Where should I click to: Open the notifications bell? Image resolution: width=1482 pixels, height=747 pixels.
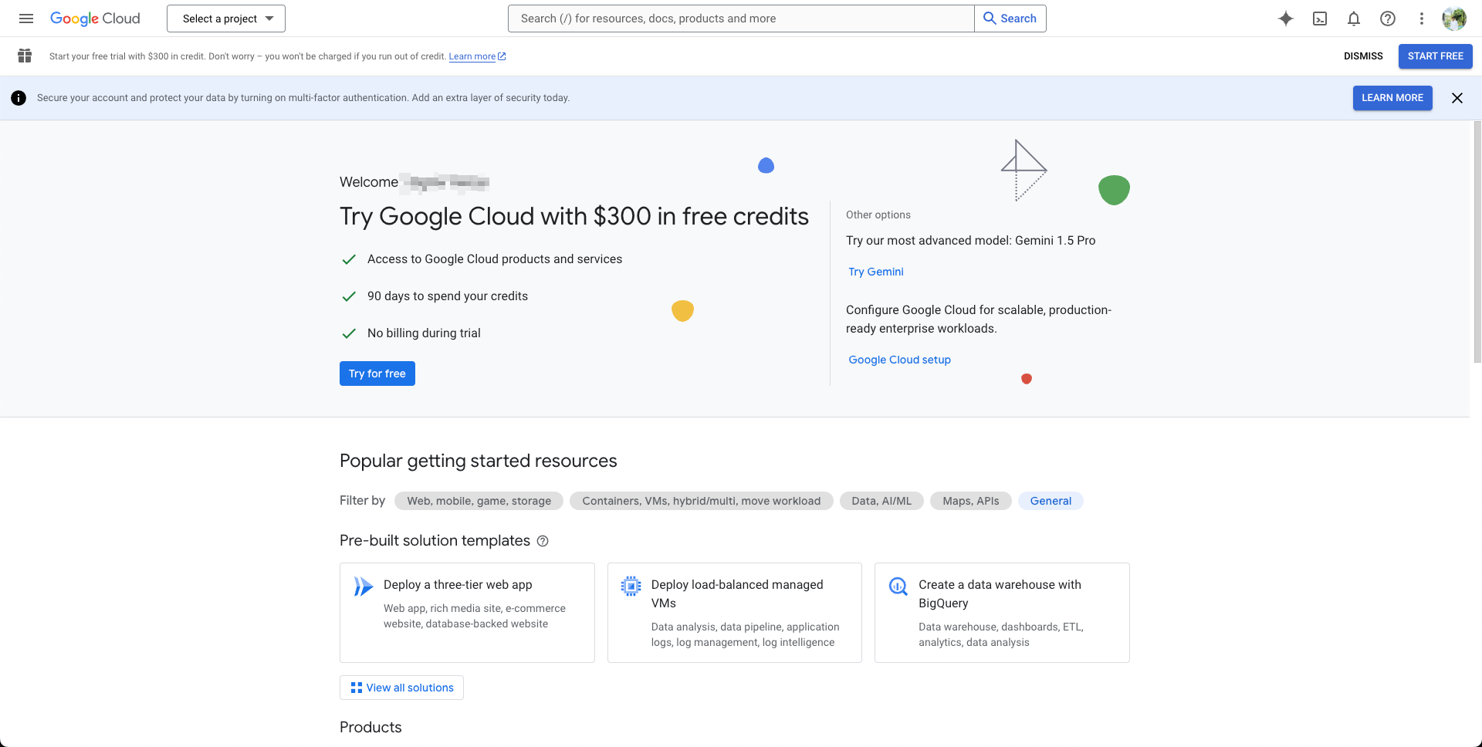tap(1354, 19)
